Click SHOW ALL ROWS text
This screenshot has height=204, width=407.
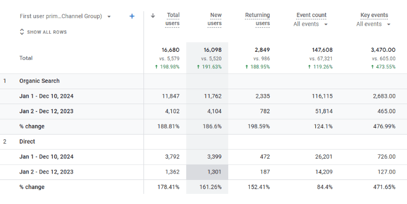47,32
